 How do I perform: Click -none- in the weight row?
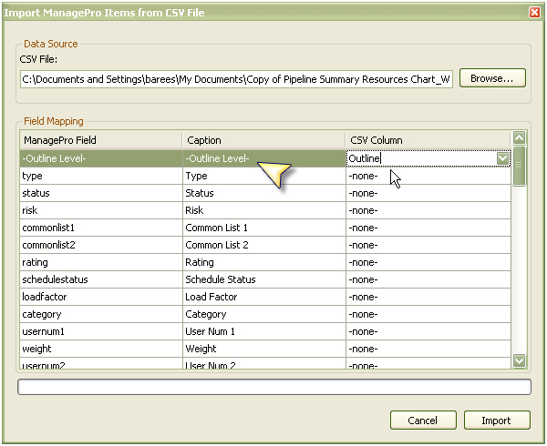pos(363,349)
